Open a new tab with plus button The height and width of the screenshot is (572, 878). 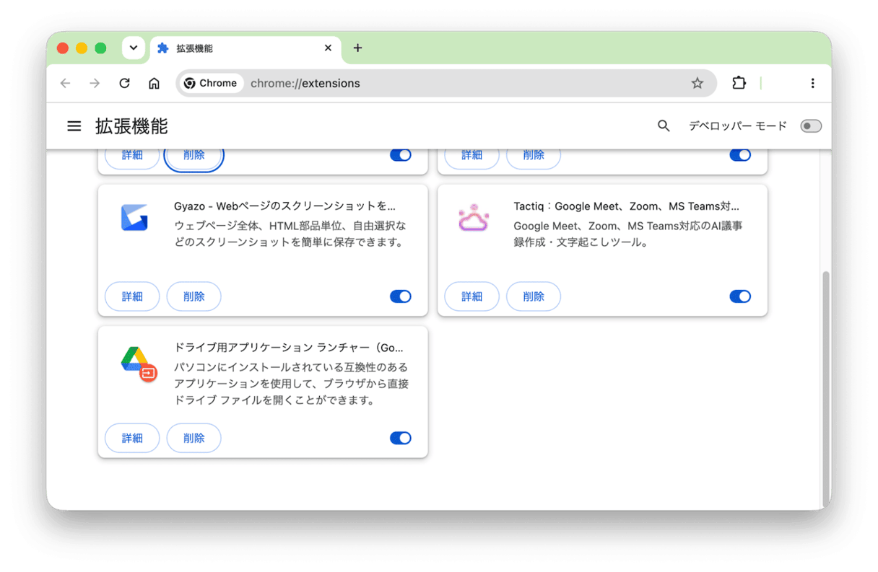point(357,48)
